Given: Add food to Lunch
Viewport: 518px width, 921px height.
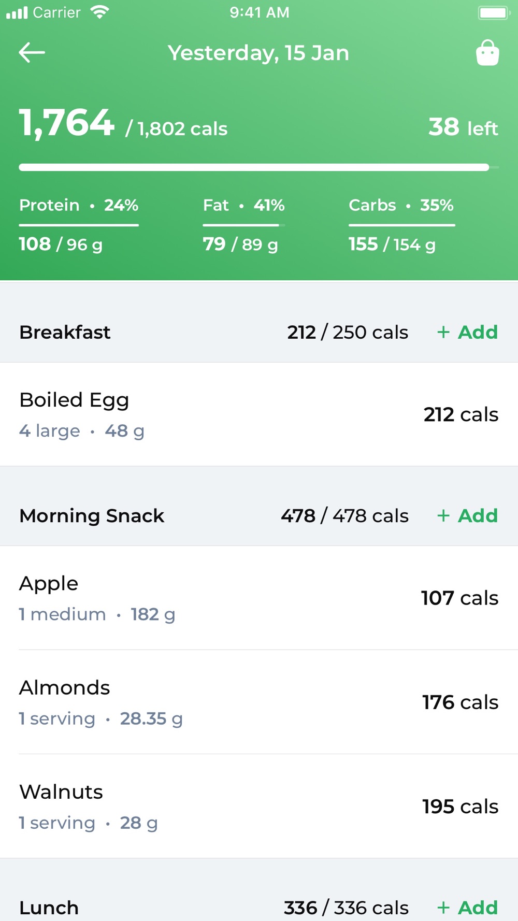Looking at the screenshot, I should (x=467, y=908).
